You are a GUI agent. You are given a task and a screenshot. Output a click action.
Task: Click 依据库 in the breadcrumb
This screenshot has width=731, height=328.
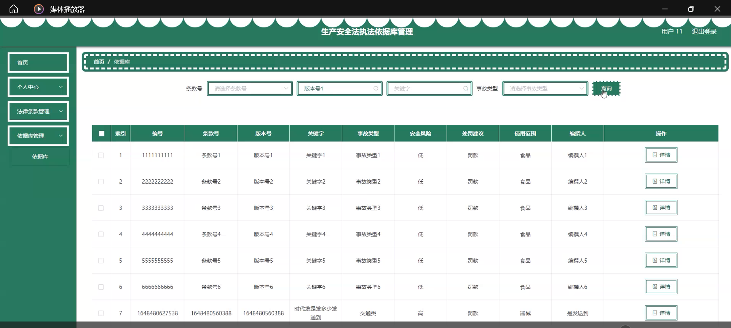pos(122,62)
